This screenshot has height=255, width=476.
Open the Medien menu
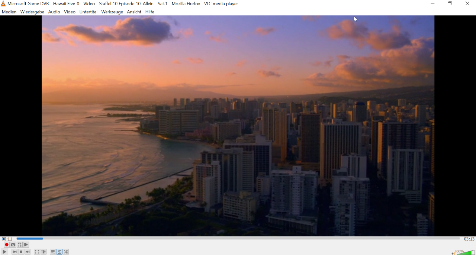click(x=9, y=12)
